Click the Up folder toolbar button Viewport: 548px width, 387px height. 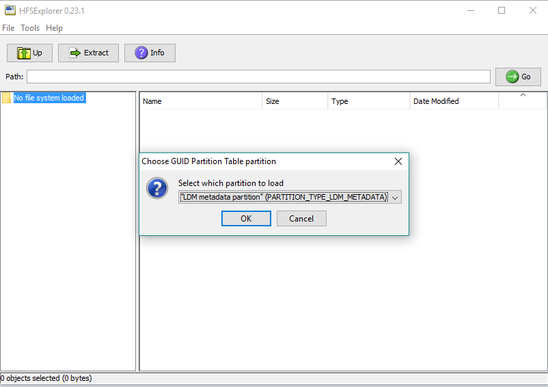click(x=29, y=53)
